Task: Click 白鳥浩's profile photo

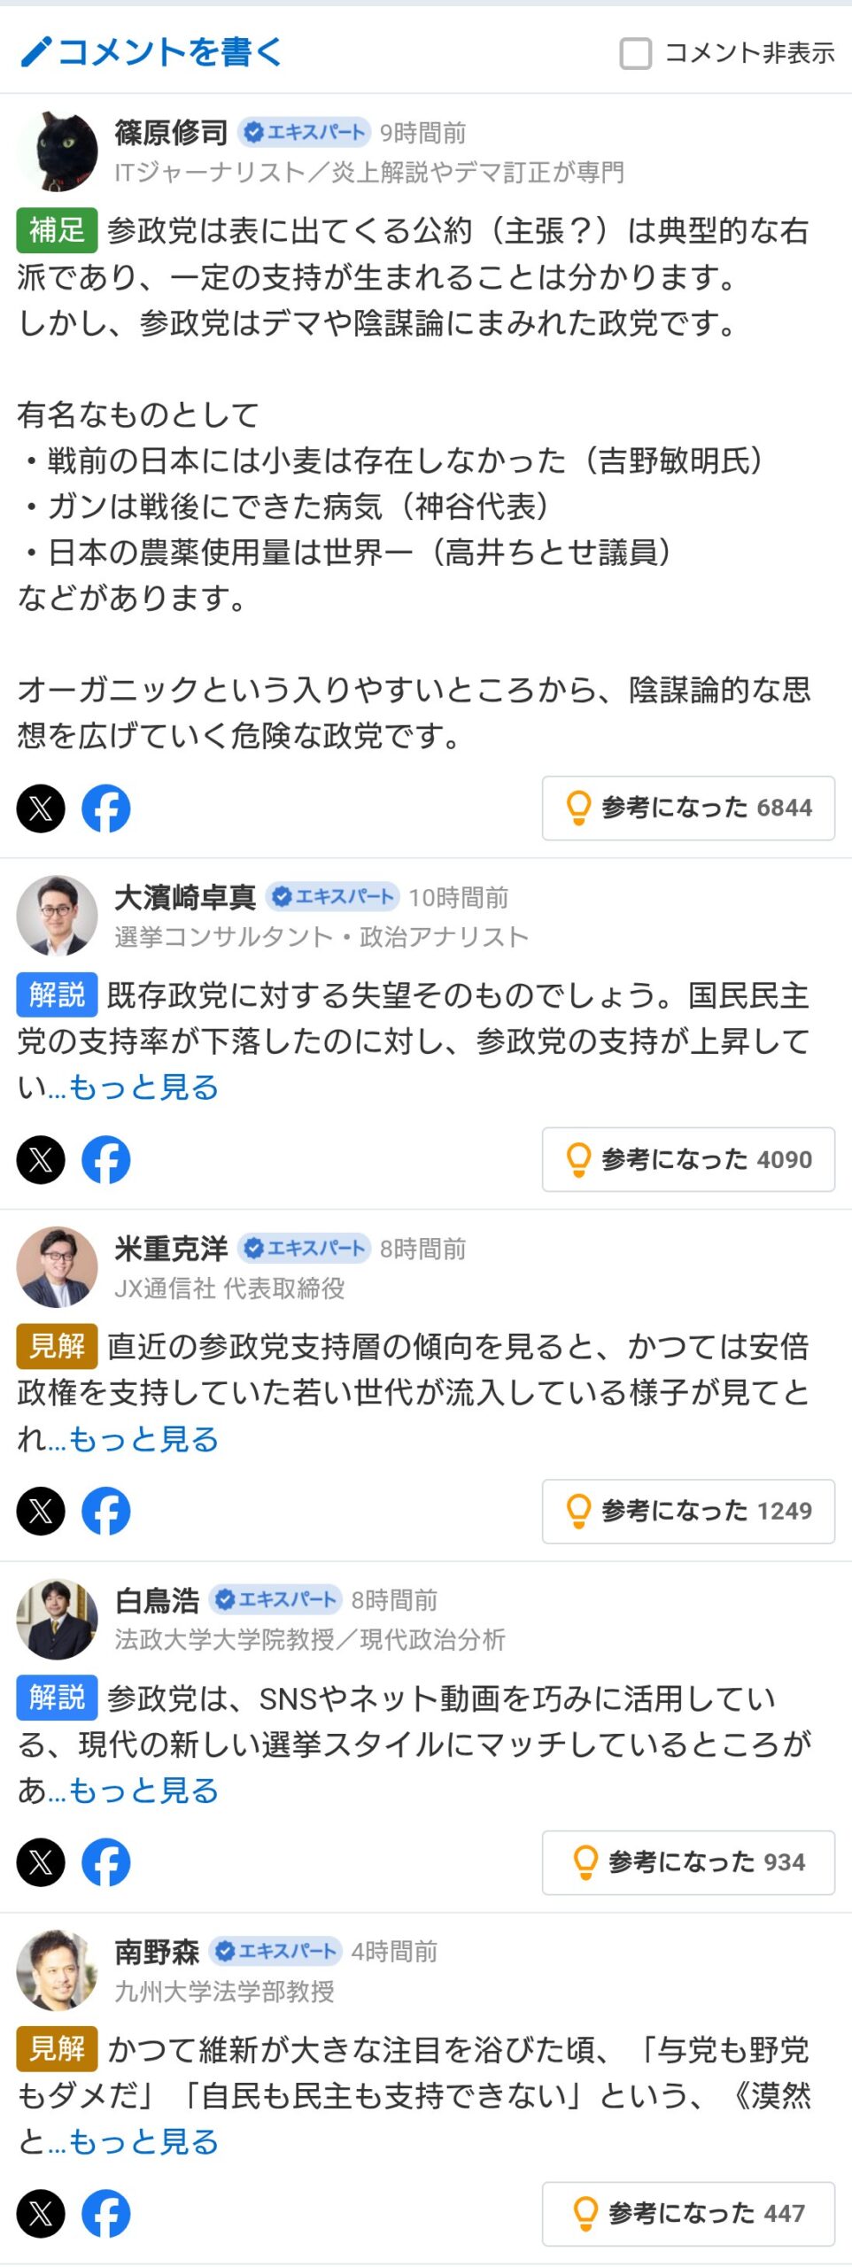Action: click(x=58, y=1620)
